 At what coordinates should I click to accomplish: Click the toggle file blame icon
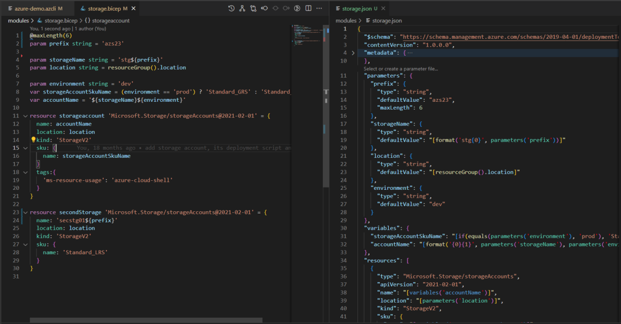pyautogui.click(x=297, y=9)
